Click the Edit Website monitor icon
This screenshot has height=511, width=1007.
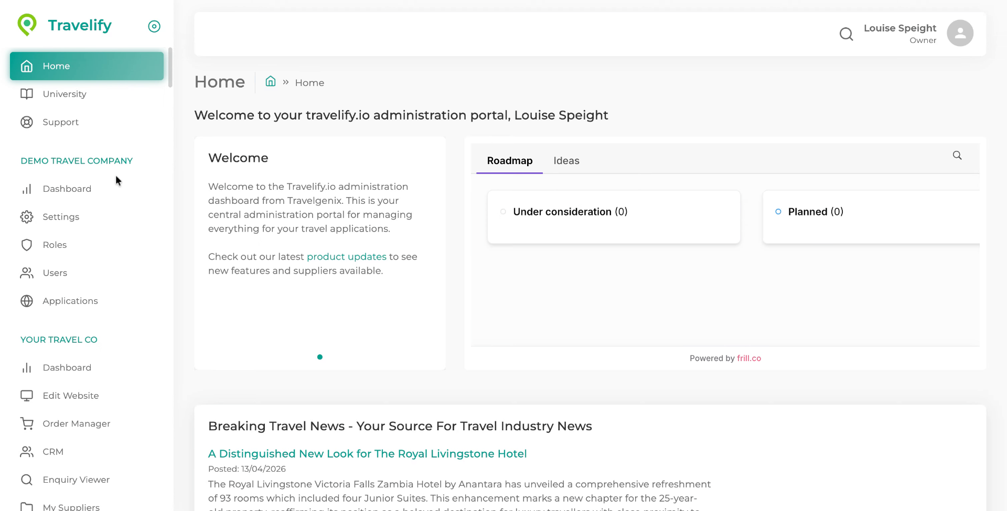(x=27, y=396)
